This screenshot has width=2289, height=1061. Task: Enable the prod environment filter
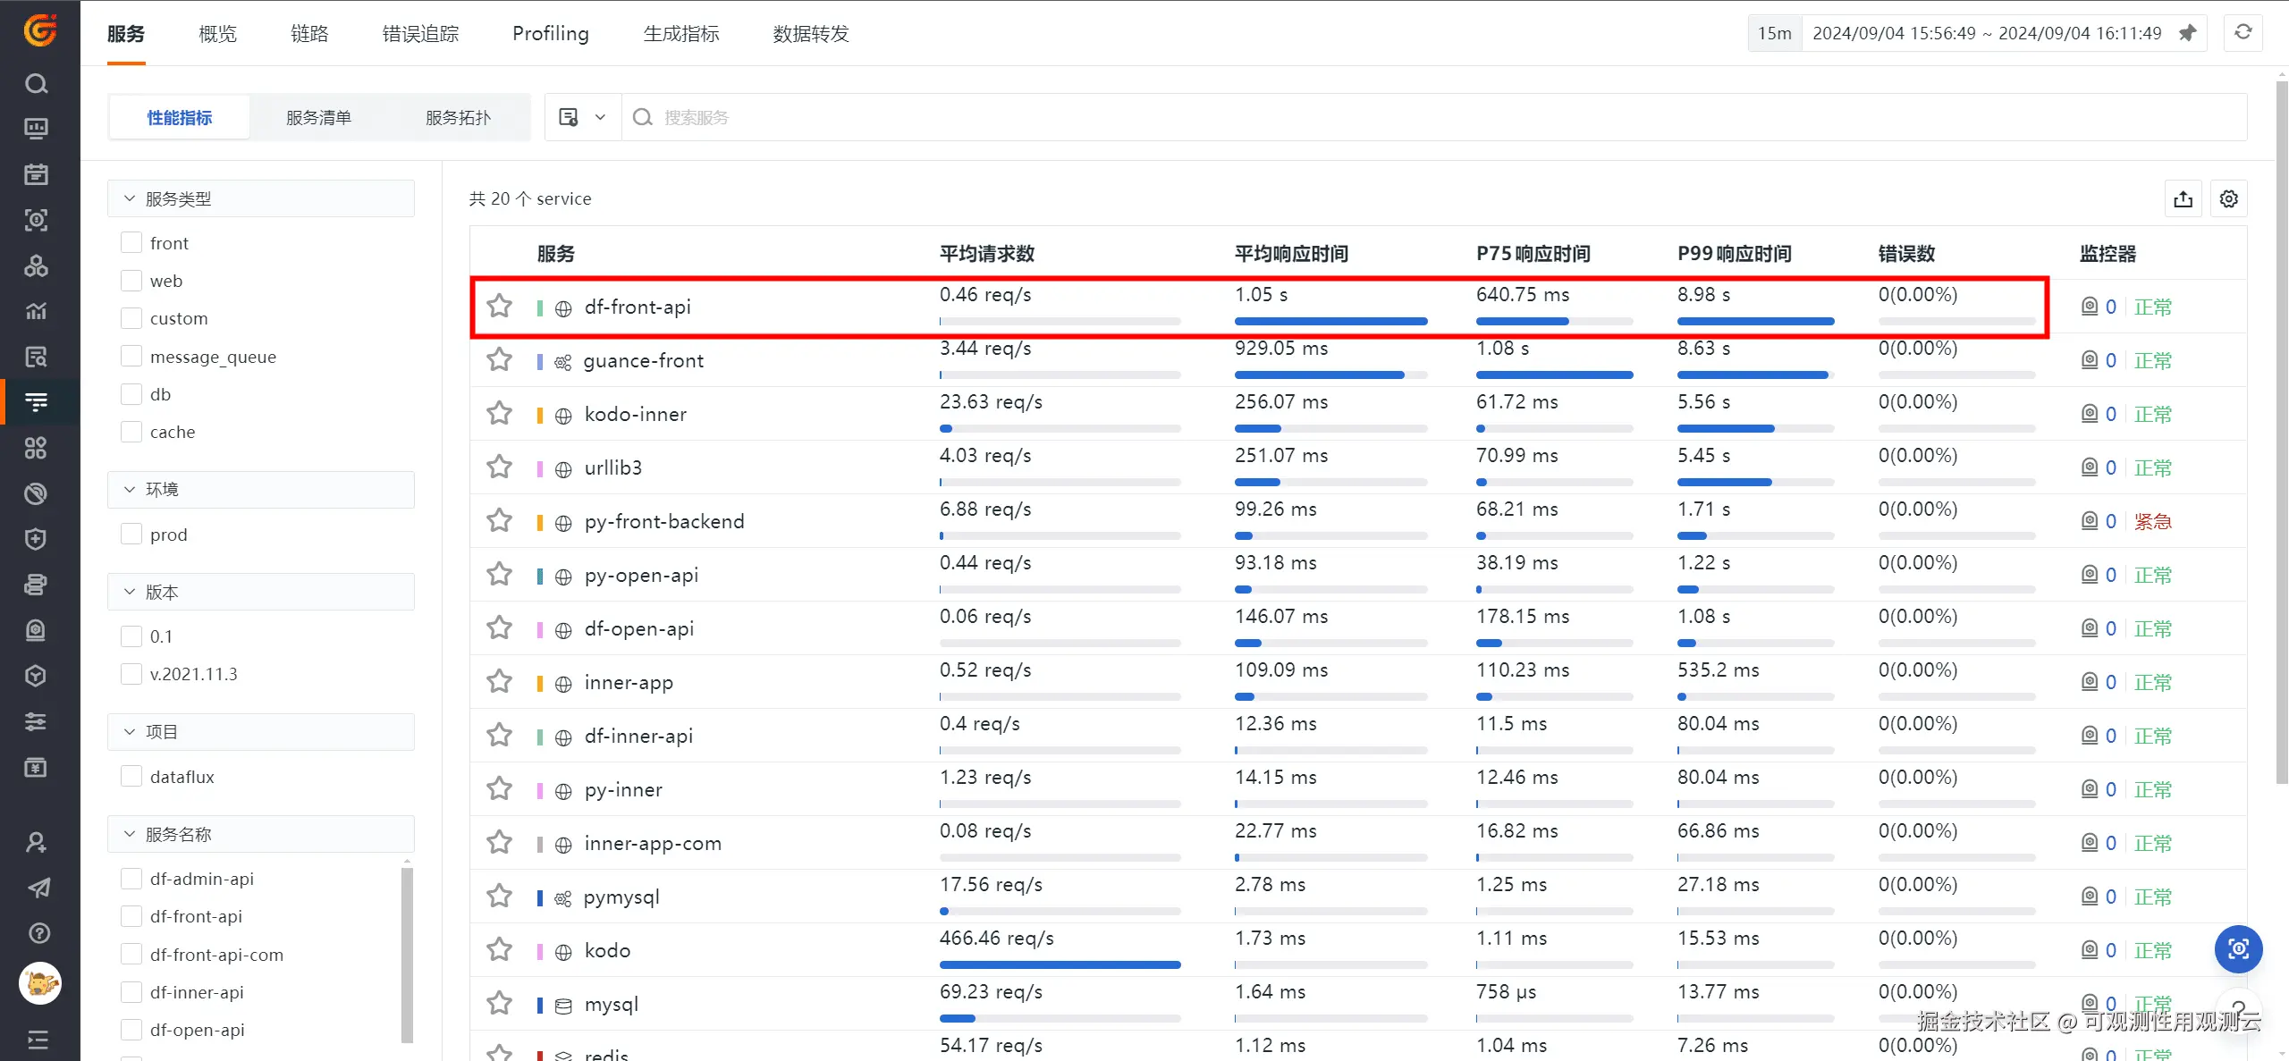131,535
